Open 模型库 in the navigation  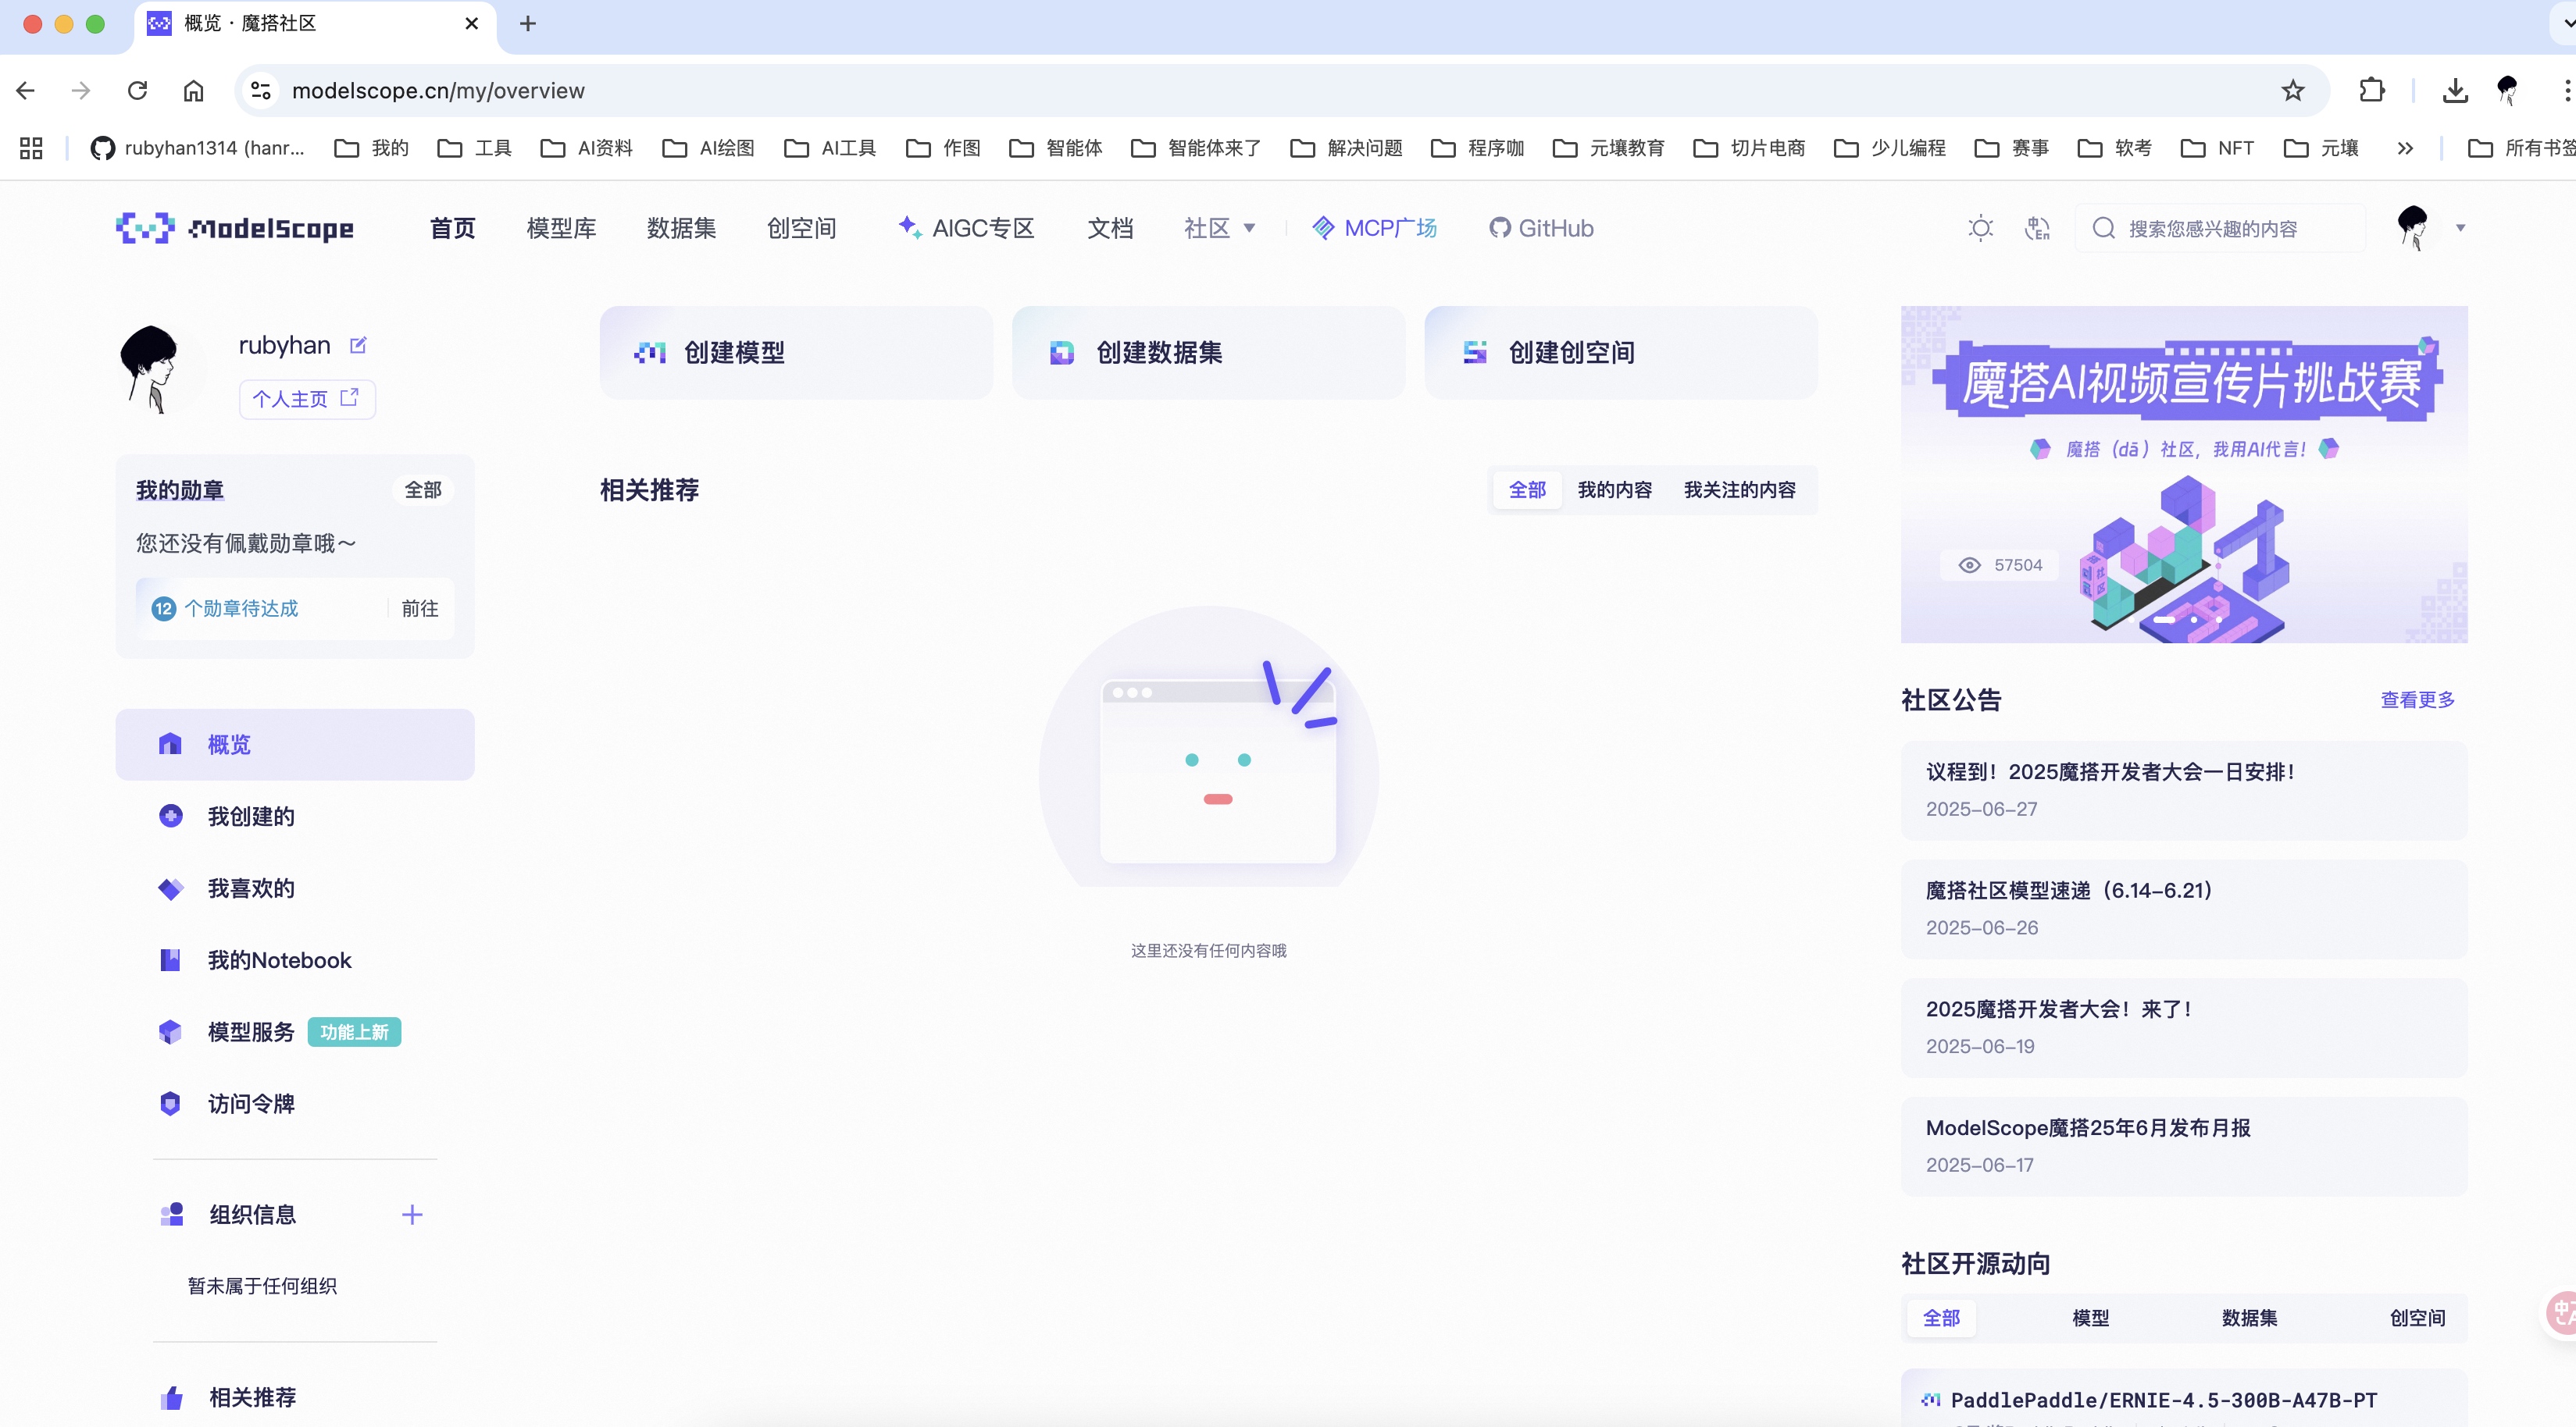(561, 228)
